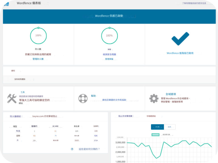
Task: Open the gear icon for Global Options
Action: [154, 98]
